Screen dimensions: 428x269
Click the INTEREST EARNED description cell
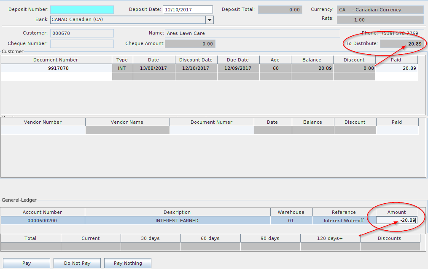tap(177, 221)
